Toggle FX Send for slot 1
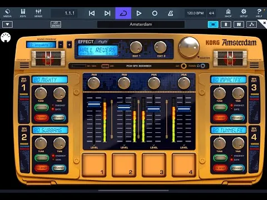This screenshot has width=267, height=200. click(41, 118)
